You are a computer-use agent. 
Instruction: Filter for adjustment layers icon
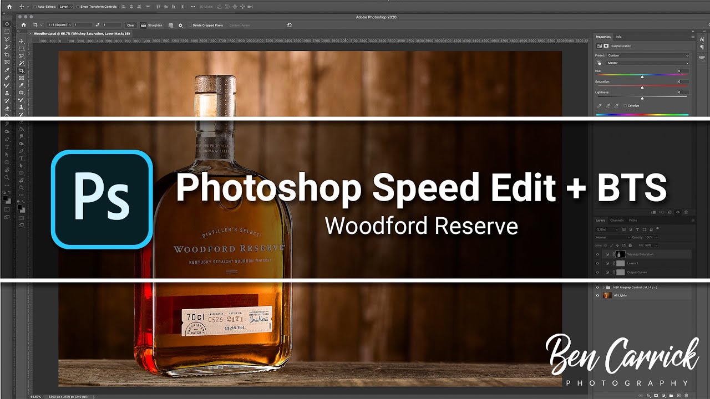[x=630, y=229]
